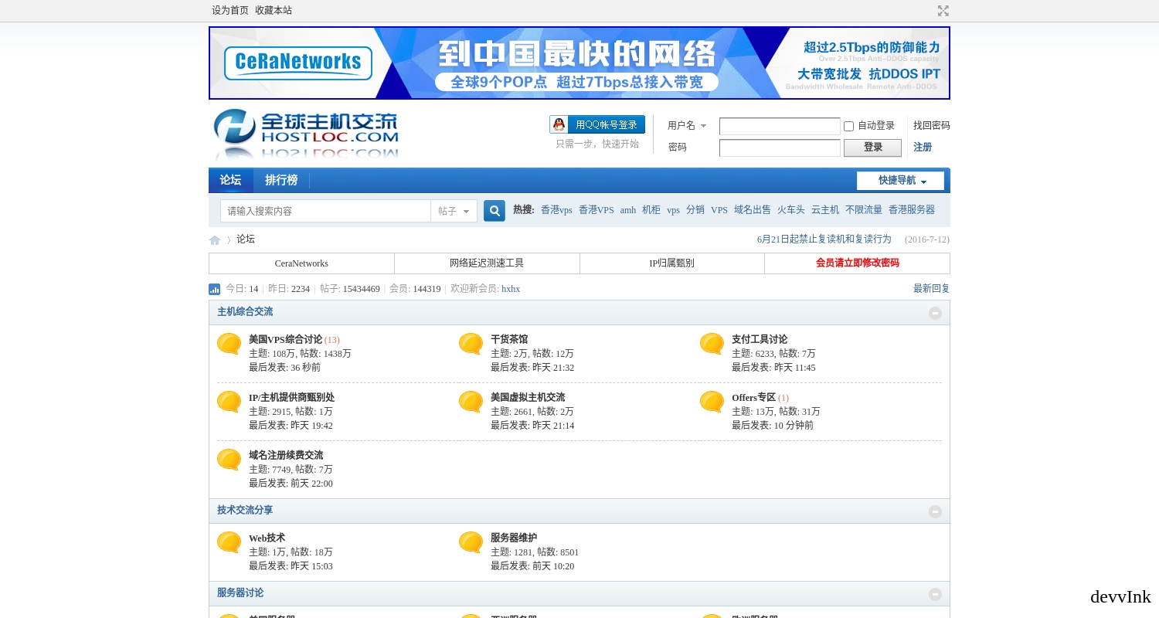Open the 干货茶馆 forum title
Screen dimensions: 1159x618
click(509, 340)
